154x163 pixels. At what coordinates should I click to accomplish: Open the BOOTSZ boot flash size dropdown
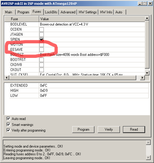(92, 55)
